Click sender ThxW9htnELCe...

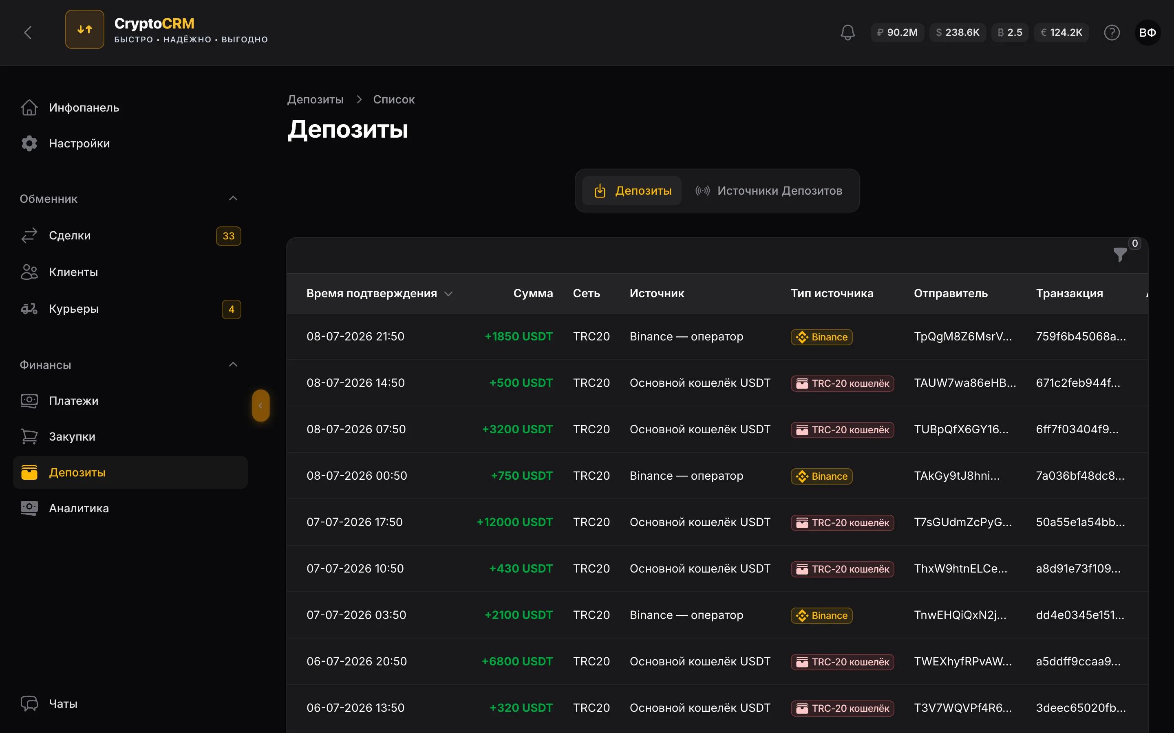tap(960, 568)
